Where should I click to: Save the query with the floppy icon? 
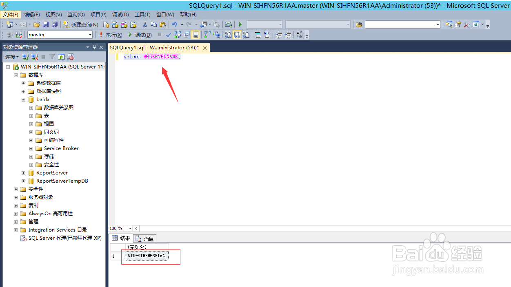pyautogui.click(x=45, y=24)
